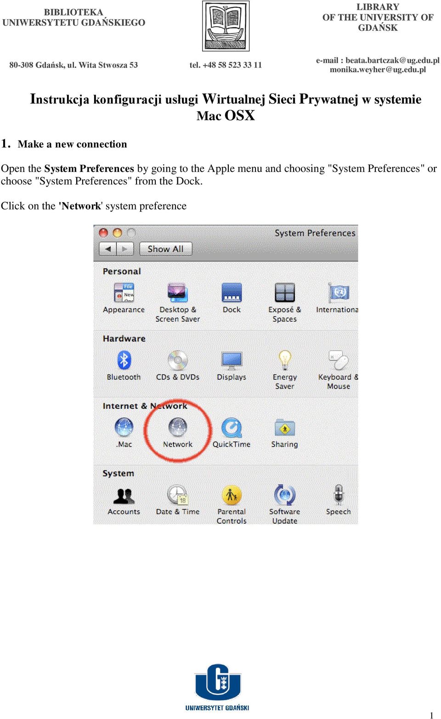The height and width of the screenshot is (719, 441).
Task: Click the address '80-308 Gdańsk, ul. Wita Stwosza 53'
Action: [x=73, y=65]
